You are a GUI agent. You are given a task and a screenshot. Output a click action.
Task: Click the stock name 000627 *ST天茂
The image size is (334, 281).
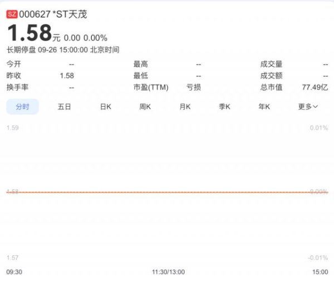point(53,14)
